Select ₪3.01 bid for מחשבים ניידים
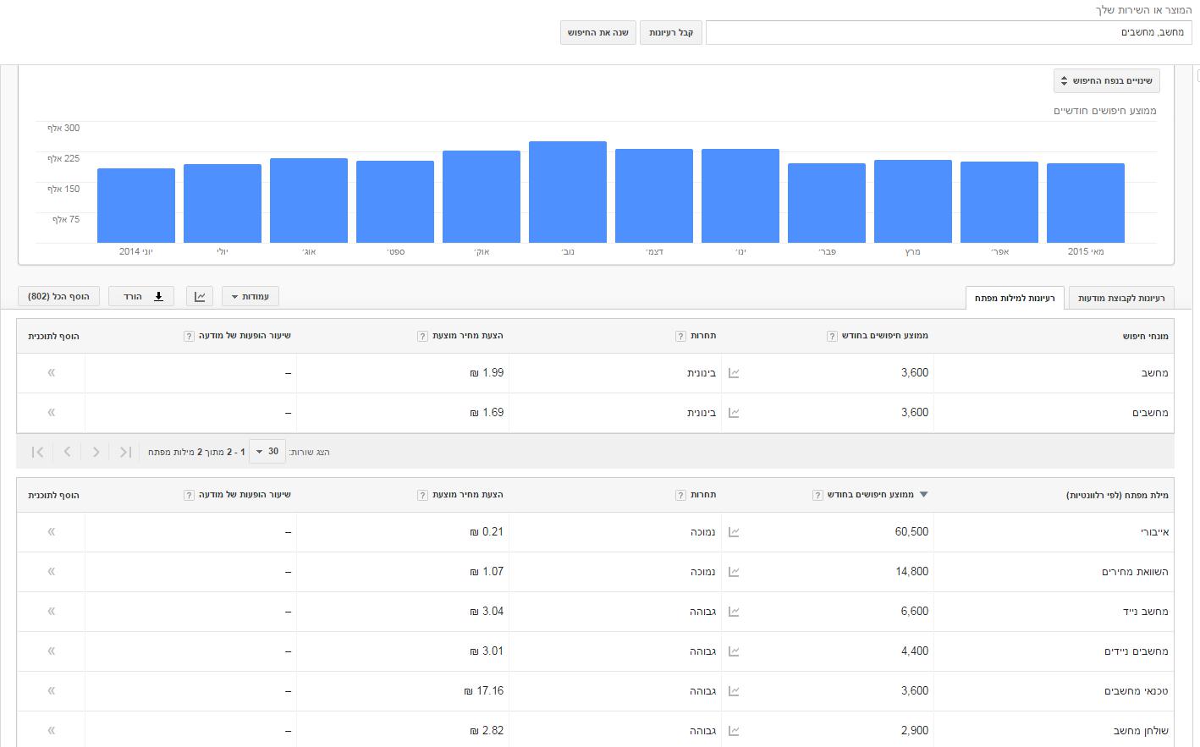 click(x=487, y=651)
